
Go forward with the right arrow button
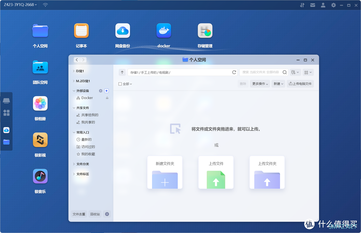[x=83, y=60]
